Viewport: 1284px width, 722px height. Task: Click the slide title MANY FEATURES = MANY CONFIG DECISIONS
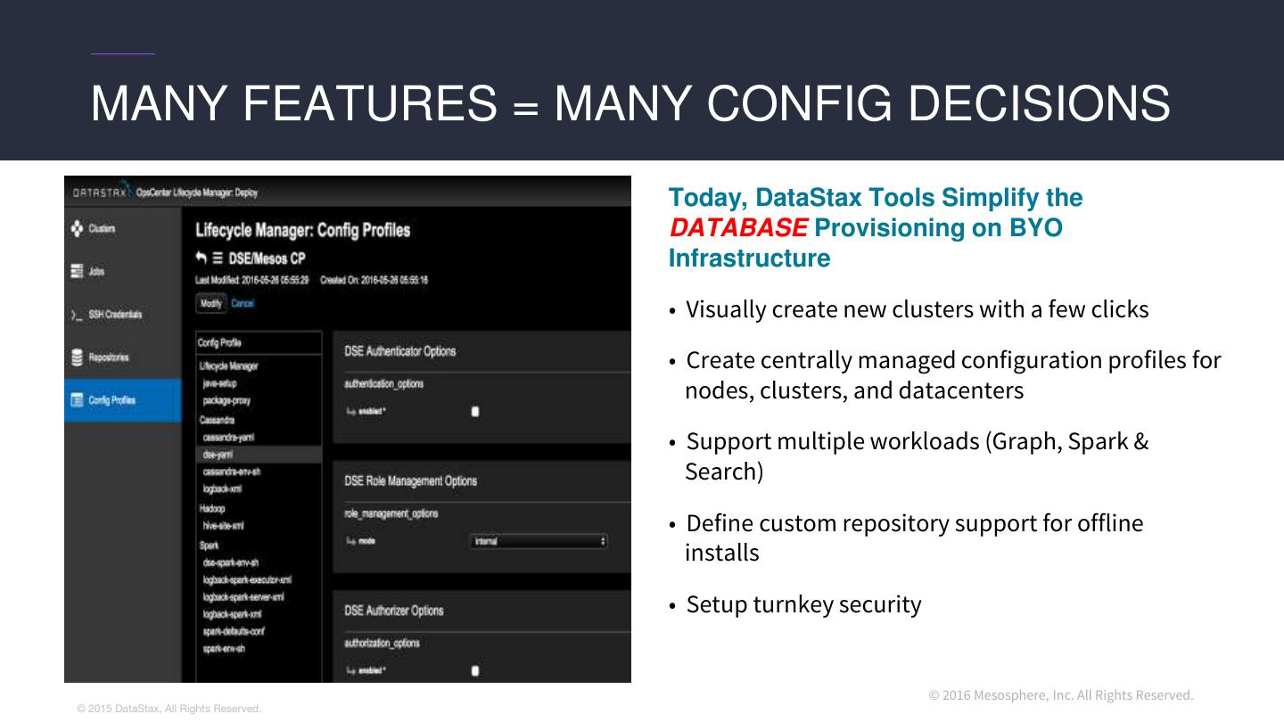(x=630, y=103)
